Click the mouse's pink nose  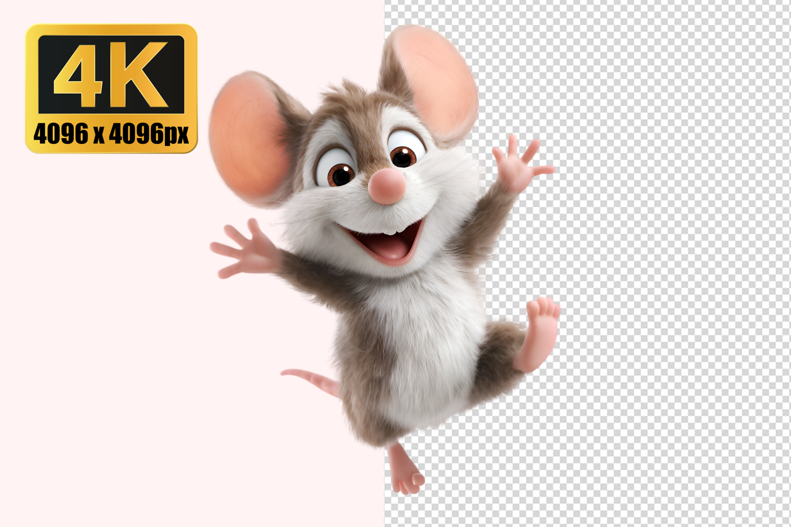[387, 187]
